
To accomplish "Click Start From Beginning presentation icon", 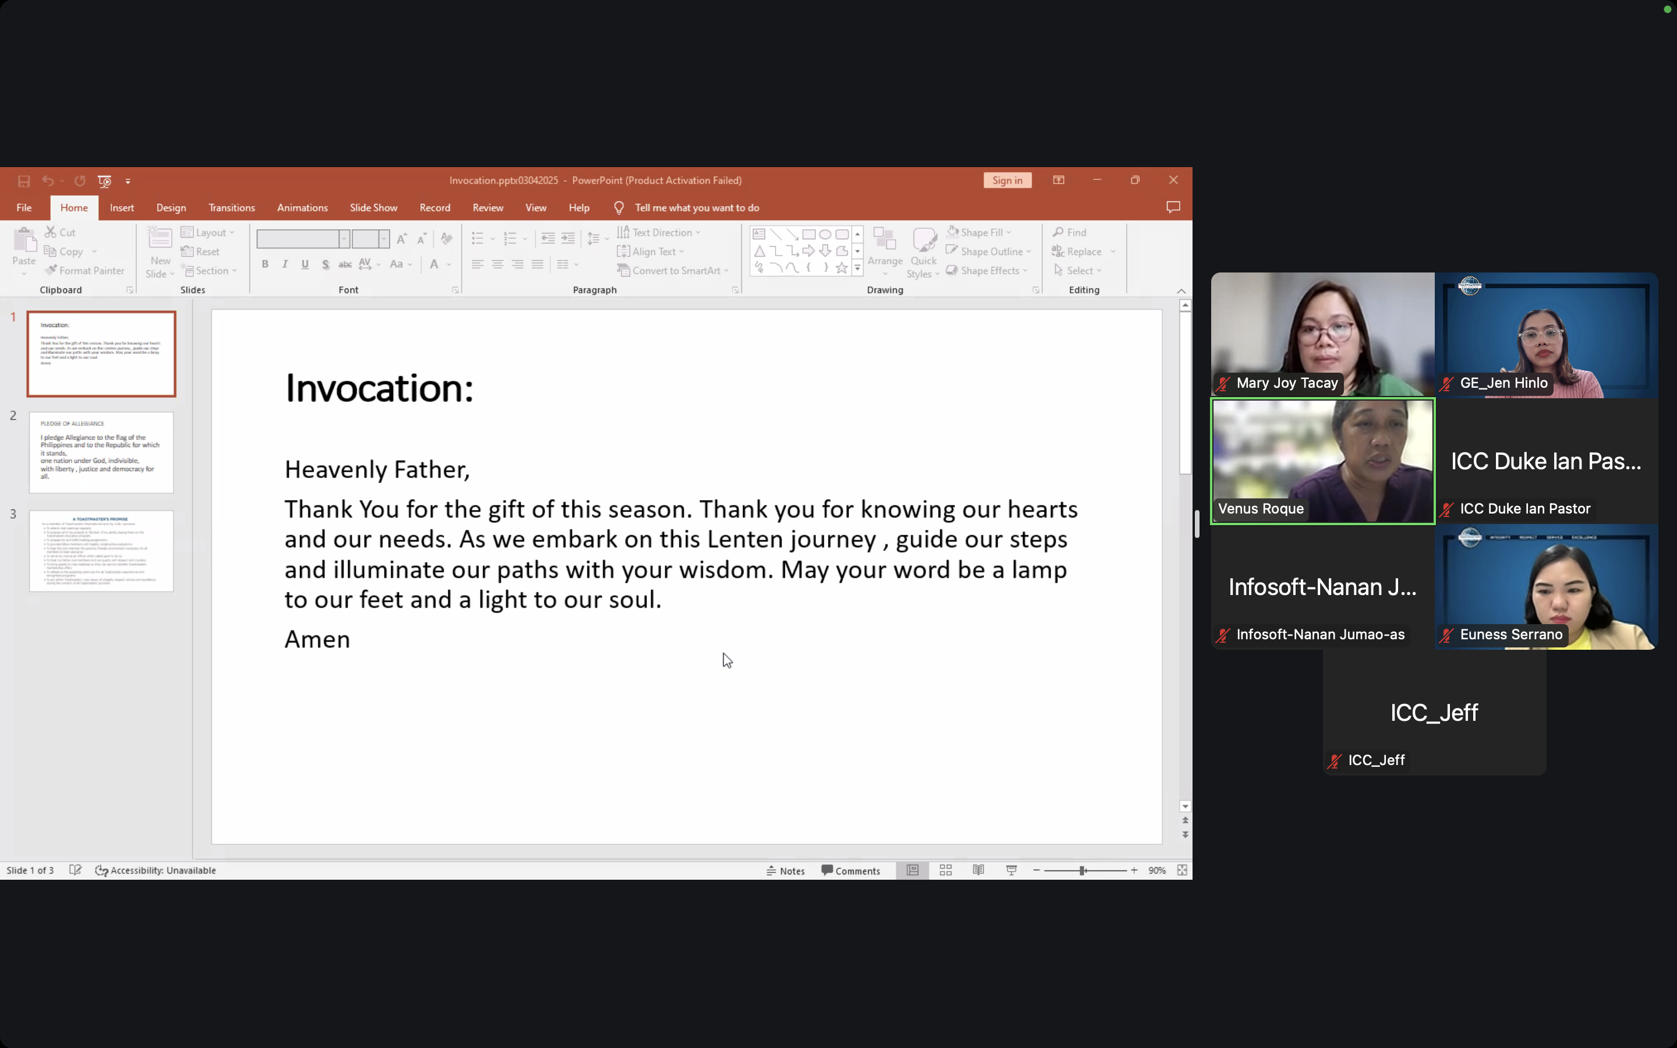I will point(105,181).
